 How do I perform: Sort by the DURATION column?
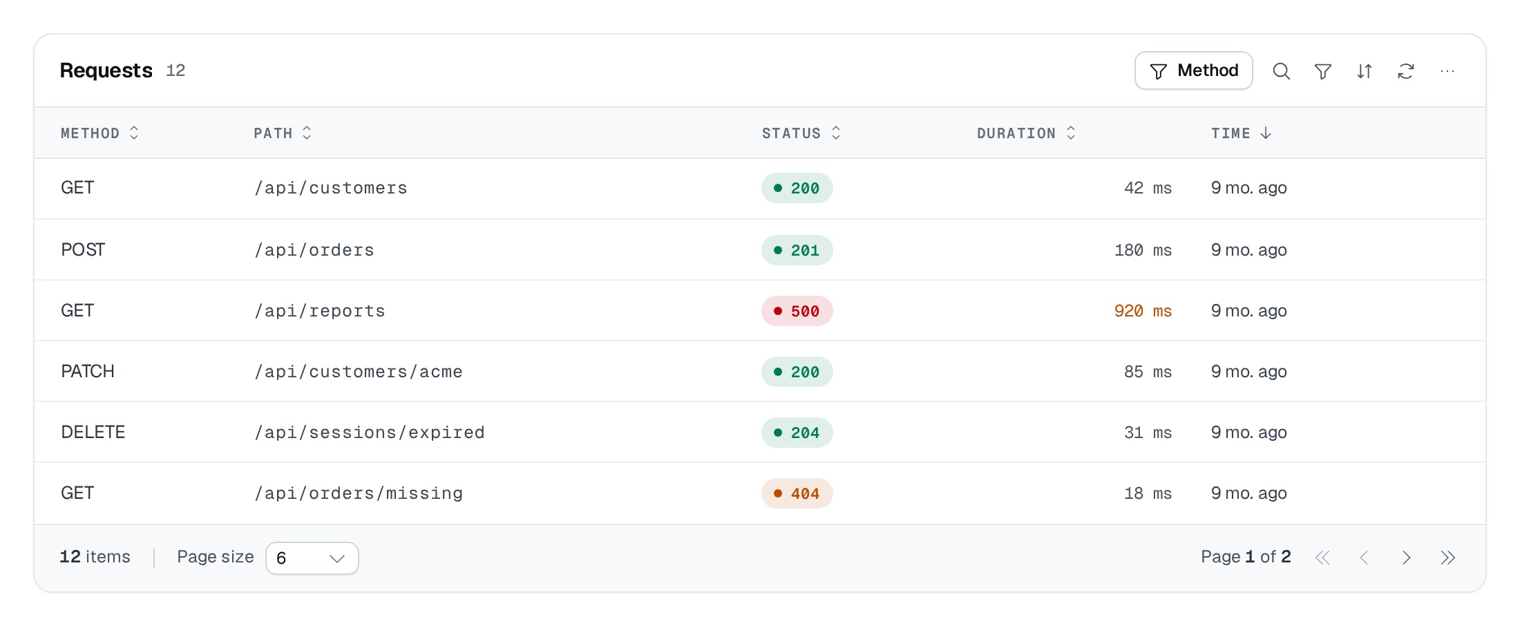coord(1026,133)
